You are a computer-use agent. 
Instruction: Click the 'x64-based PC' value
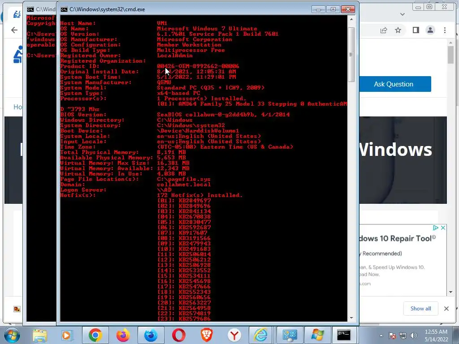(x=178, y=93)
